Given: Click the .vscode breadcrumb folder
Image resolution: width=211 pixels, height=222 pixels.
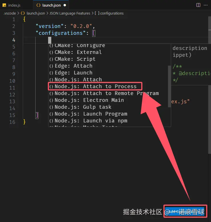Looking at the screenshot, I should coord(10,13).
